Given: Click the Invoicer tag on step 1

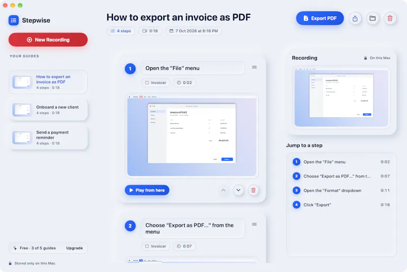Looking at the screenshot, I should coord(156,83).
